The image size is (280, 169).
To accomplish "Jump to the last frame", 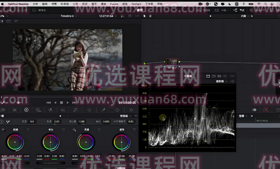I will (74, 103).
